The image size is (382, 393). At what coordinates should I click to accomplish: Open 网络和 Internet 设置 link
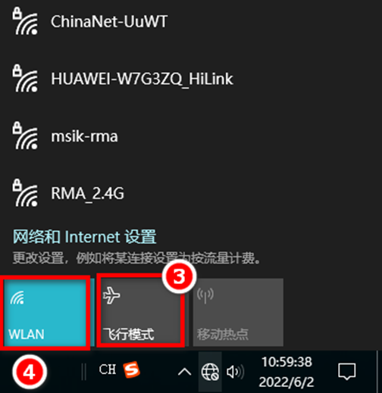tap(85, 237)
